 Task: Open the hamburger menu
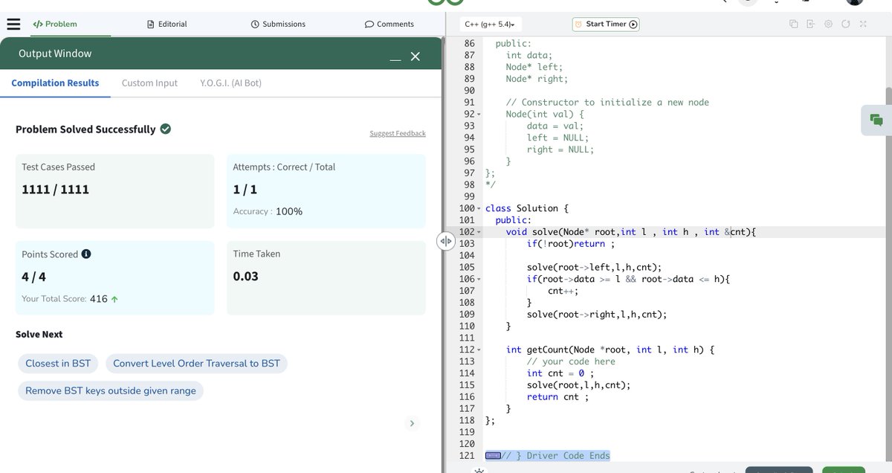(x=13, y=24)
